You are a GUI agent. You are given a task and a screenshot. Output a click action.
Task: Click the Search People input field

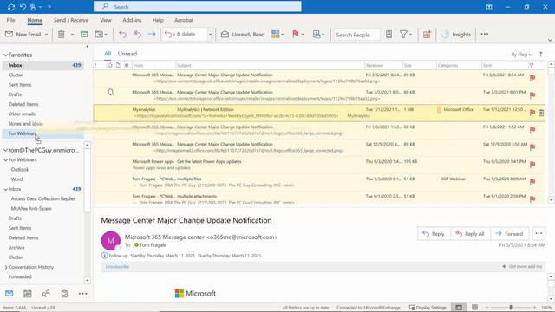point(356,35)
